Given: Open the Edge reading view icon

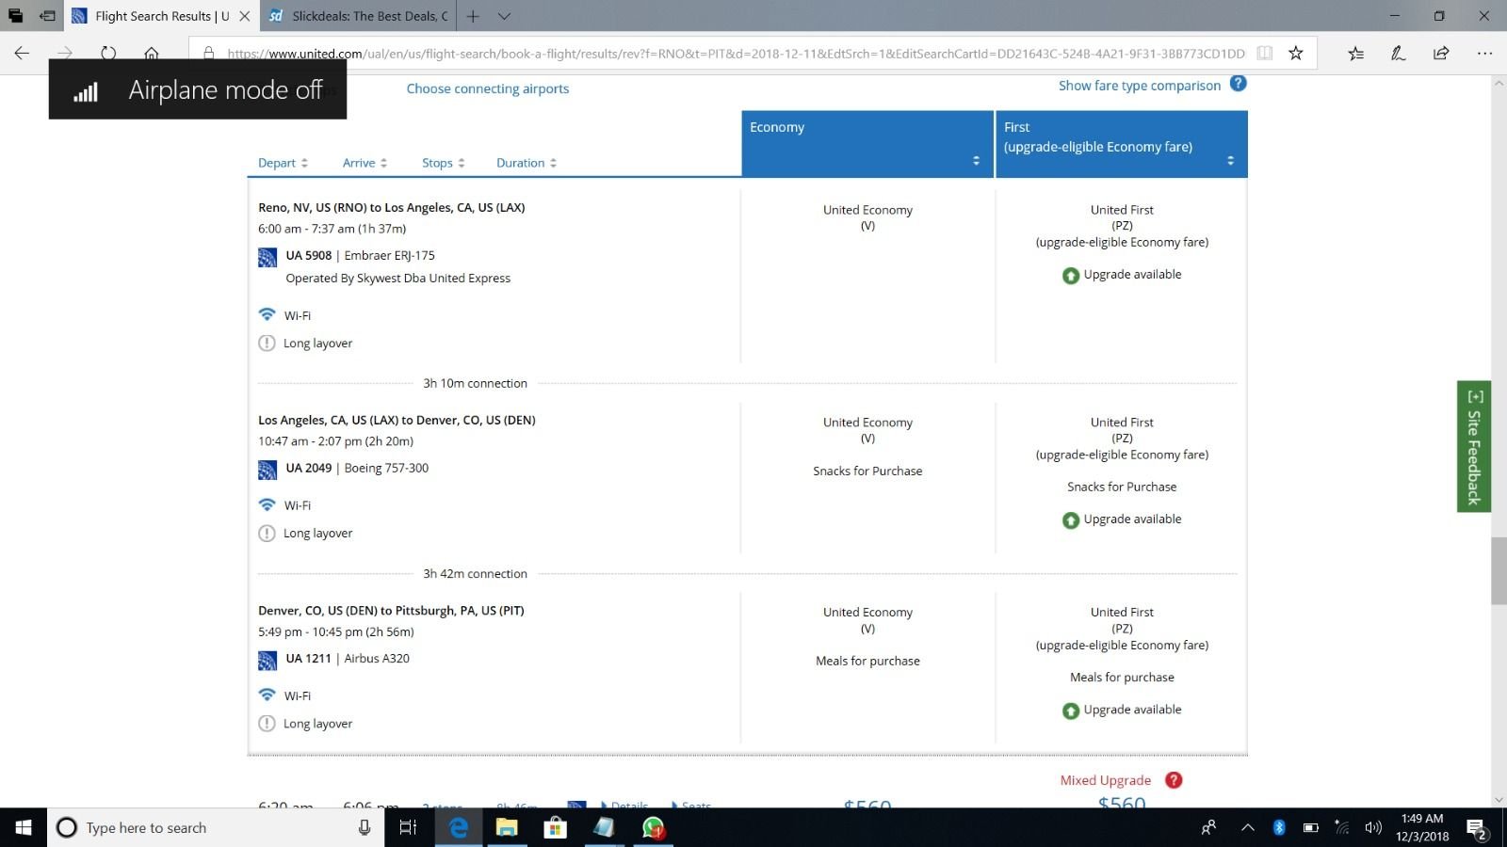Looking at the screenshot, I should point(1265,54).
